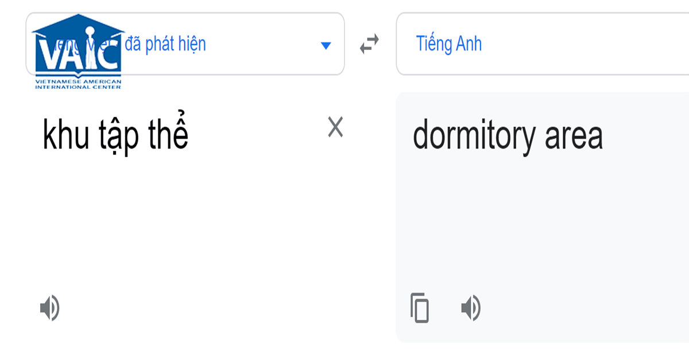Clear the input text with the X
The image size is (689, 360).
pos(335,127)
